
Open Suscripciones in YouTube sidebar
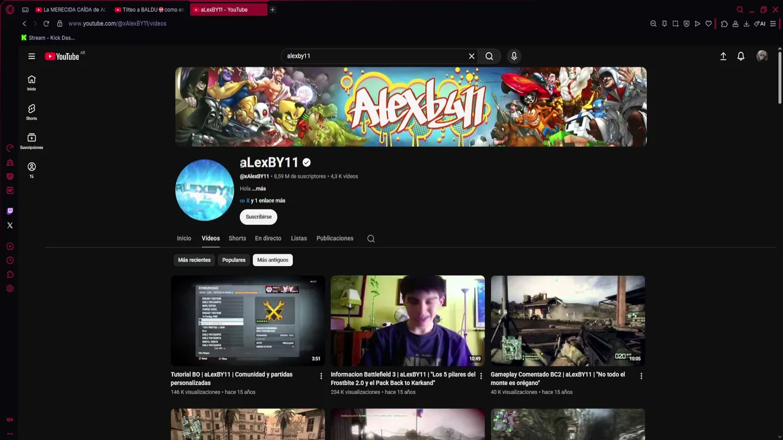[x=31, y=141]
